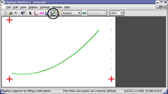Viewport: 168px width, 94px height.
Task: Open the 100% zoom dropdown arrow
Action: click(122, 13)
